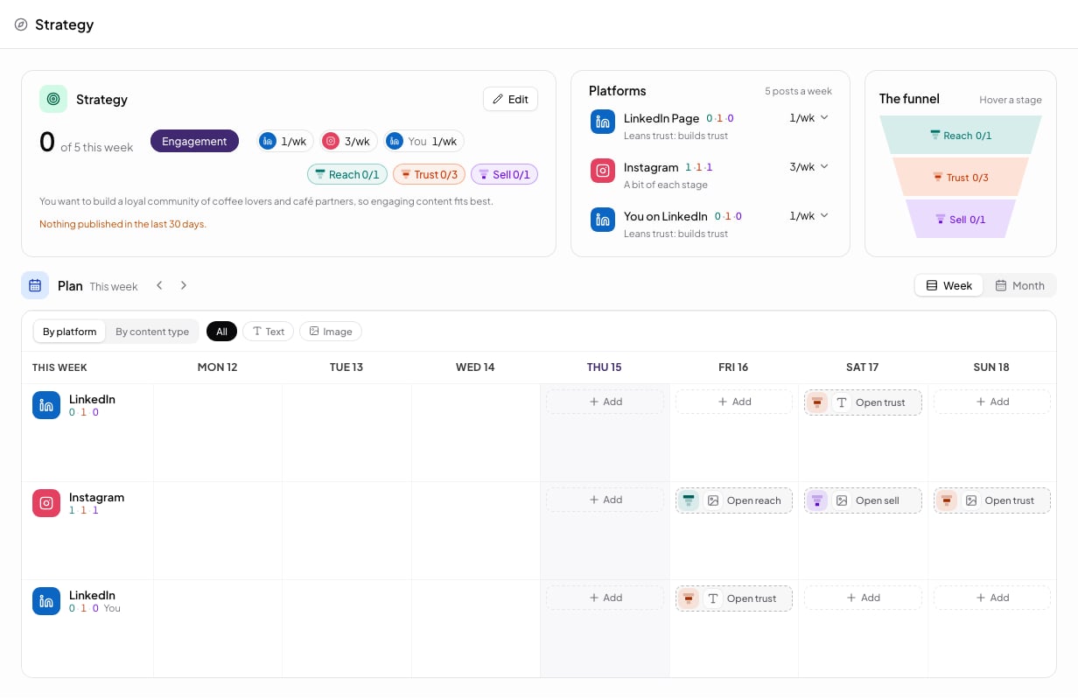Screen dimensions: 1078x700
Task: Open LinkedIn Page 1/wk frequency dropdown
Action: pyautogui.click(x=808, y=117)
